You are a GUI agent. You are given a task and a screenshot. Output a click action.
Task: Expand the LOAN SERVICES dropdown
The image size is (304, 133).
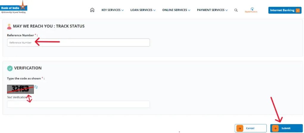point(143,10)
